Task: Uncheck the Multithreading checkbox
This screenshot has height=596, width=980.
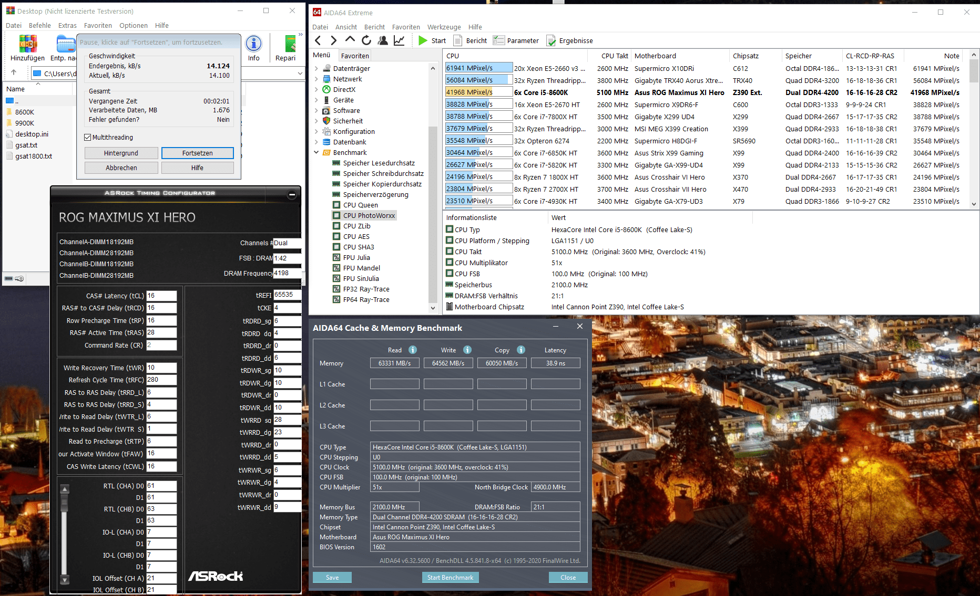Action: point(88,138)
